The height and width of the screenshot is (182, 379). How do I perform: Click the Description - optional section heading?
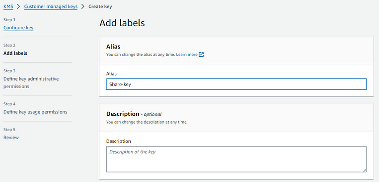[x=134, y=114]
